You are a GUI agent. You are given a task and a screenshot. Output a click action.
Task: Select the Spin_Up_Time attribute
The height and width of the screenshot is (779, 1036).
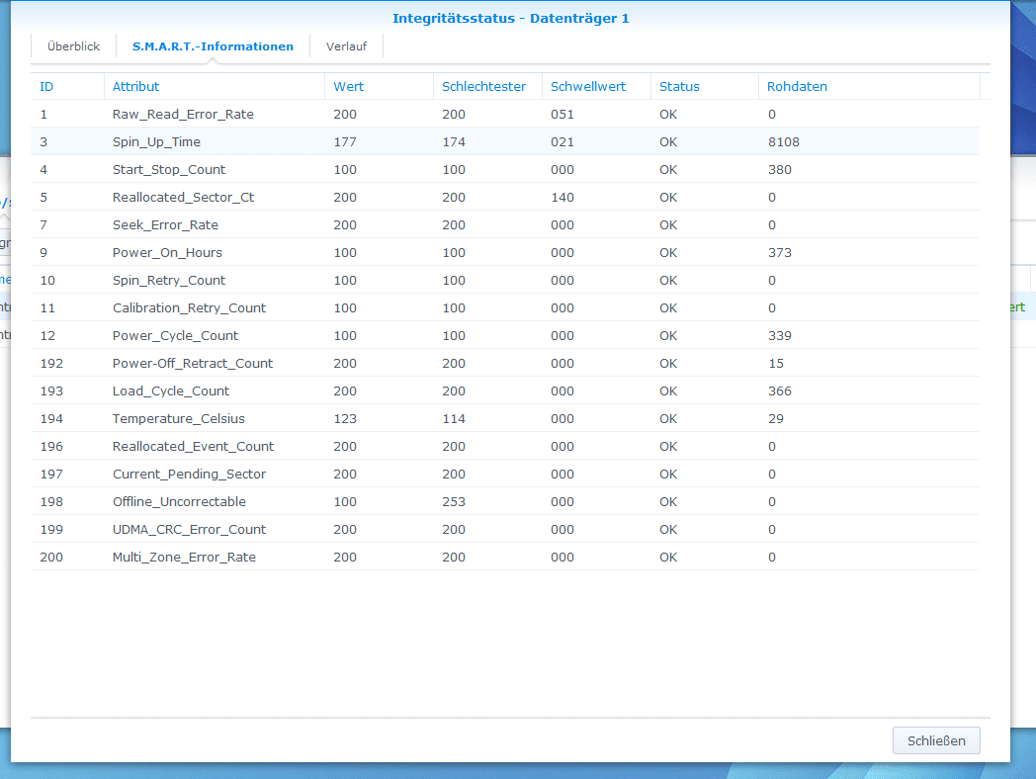(156, 142)
